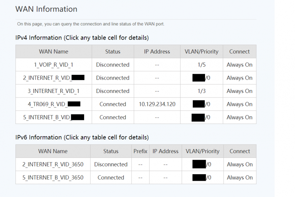
Task: Select the VLAN/Priority cell showing 1/5
Action: pos(201,65)
